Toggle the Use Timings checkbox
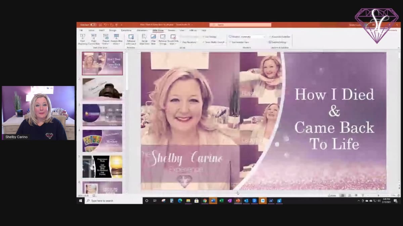403x226 pixels. pos(209,36)
